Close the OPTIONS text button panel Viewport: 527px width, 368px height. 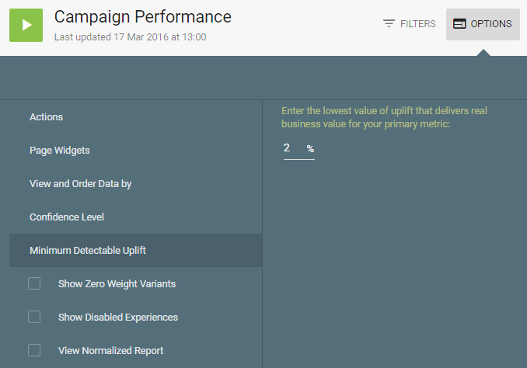(490, 24)
